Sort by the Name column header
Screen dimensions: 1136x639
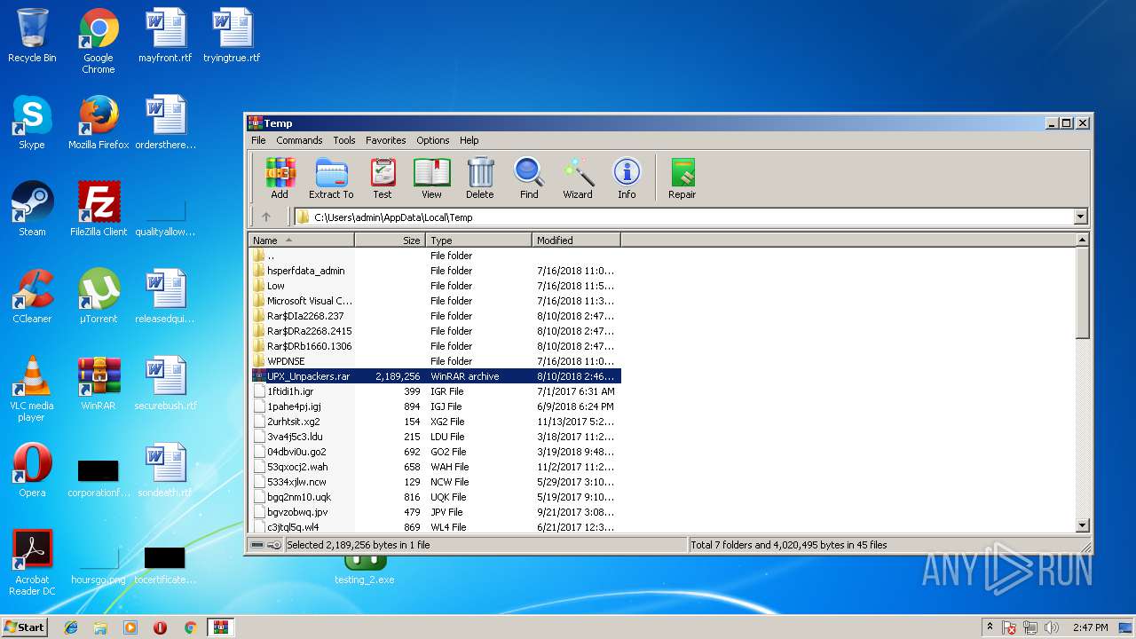[x=302, y=241]
